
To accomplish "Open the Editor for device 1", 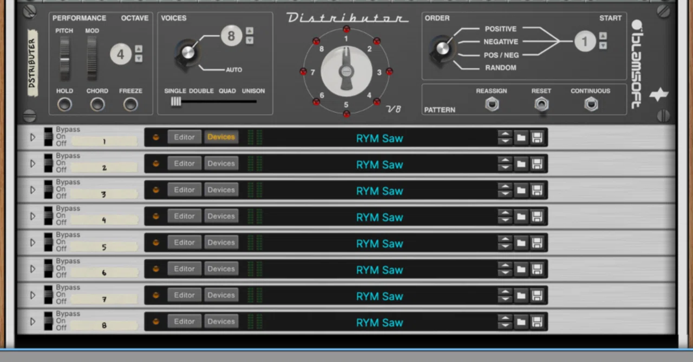I will (184, 137).
